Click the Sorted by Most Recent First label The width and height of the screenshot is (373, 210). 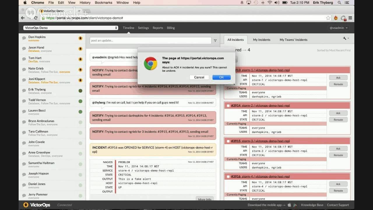tap(334, 50)
